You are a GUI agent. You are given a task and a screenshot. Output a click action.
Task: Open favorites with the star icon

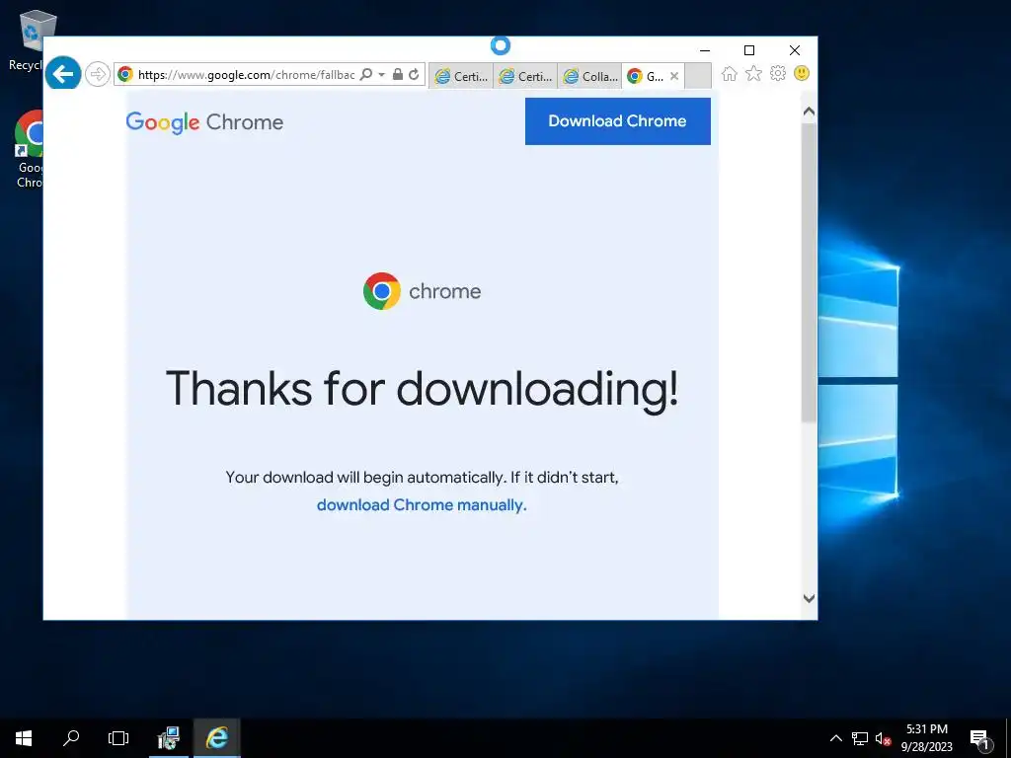pyautogui.click(x=753, y=73)
